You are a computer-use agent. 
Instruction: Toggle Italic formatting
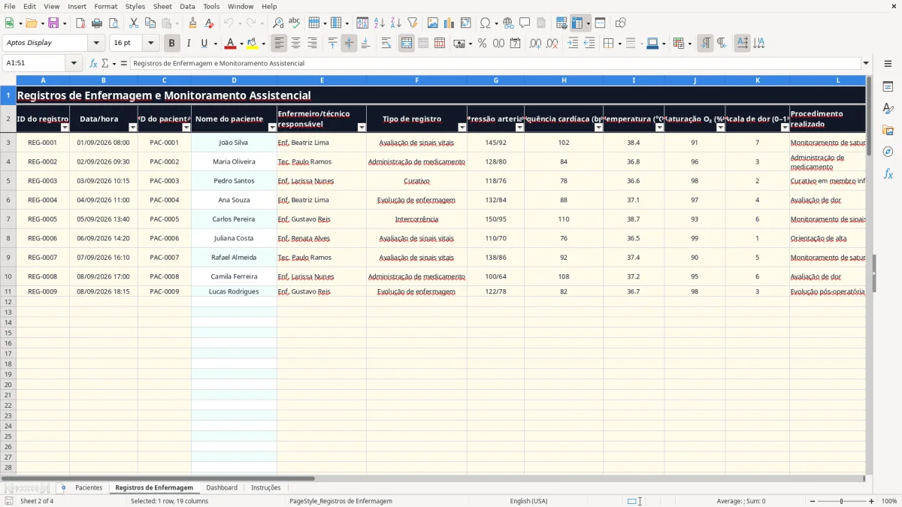coord(188,44)
